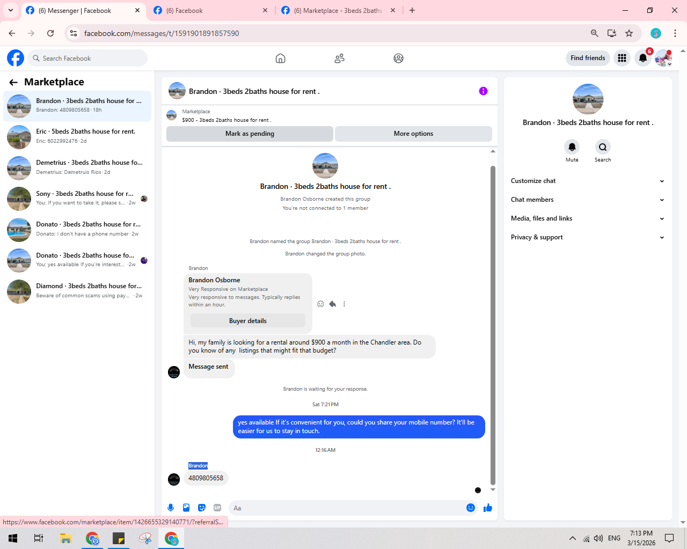Image resolution: width=687 pixels, height=549 pixels.
Task: Open the volume control in system tray
Action: tap(598, 538)
